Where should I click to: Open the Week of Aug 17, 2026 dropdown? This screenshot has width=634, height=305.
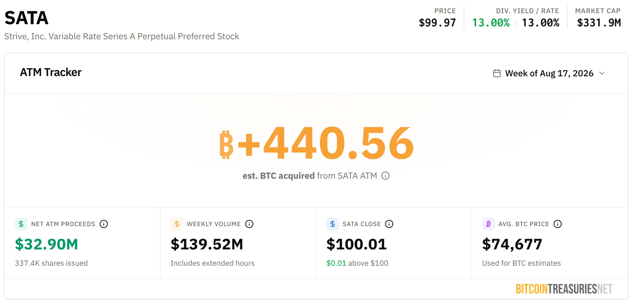549,73
